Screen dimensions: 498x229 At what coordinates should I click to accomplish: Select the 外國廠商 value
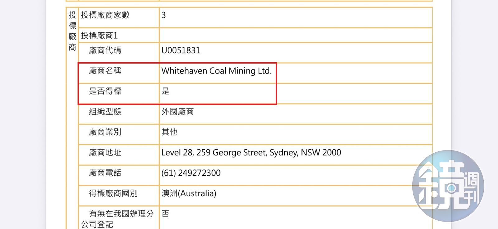[177, 112]
